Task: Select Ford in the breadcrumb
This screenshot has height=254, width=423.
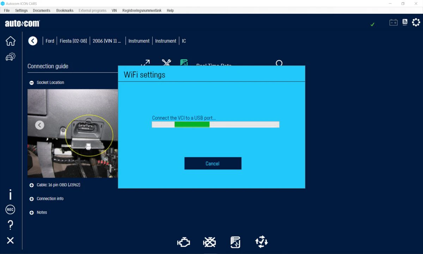Action: point(50,41)
